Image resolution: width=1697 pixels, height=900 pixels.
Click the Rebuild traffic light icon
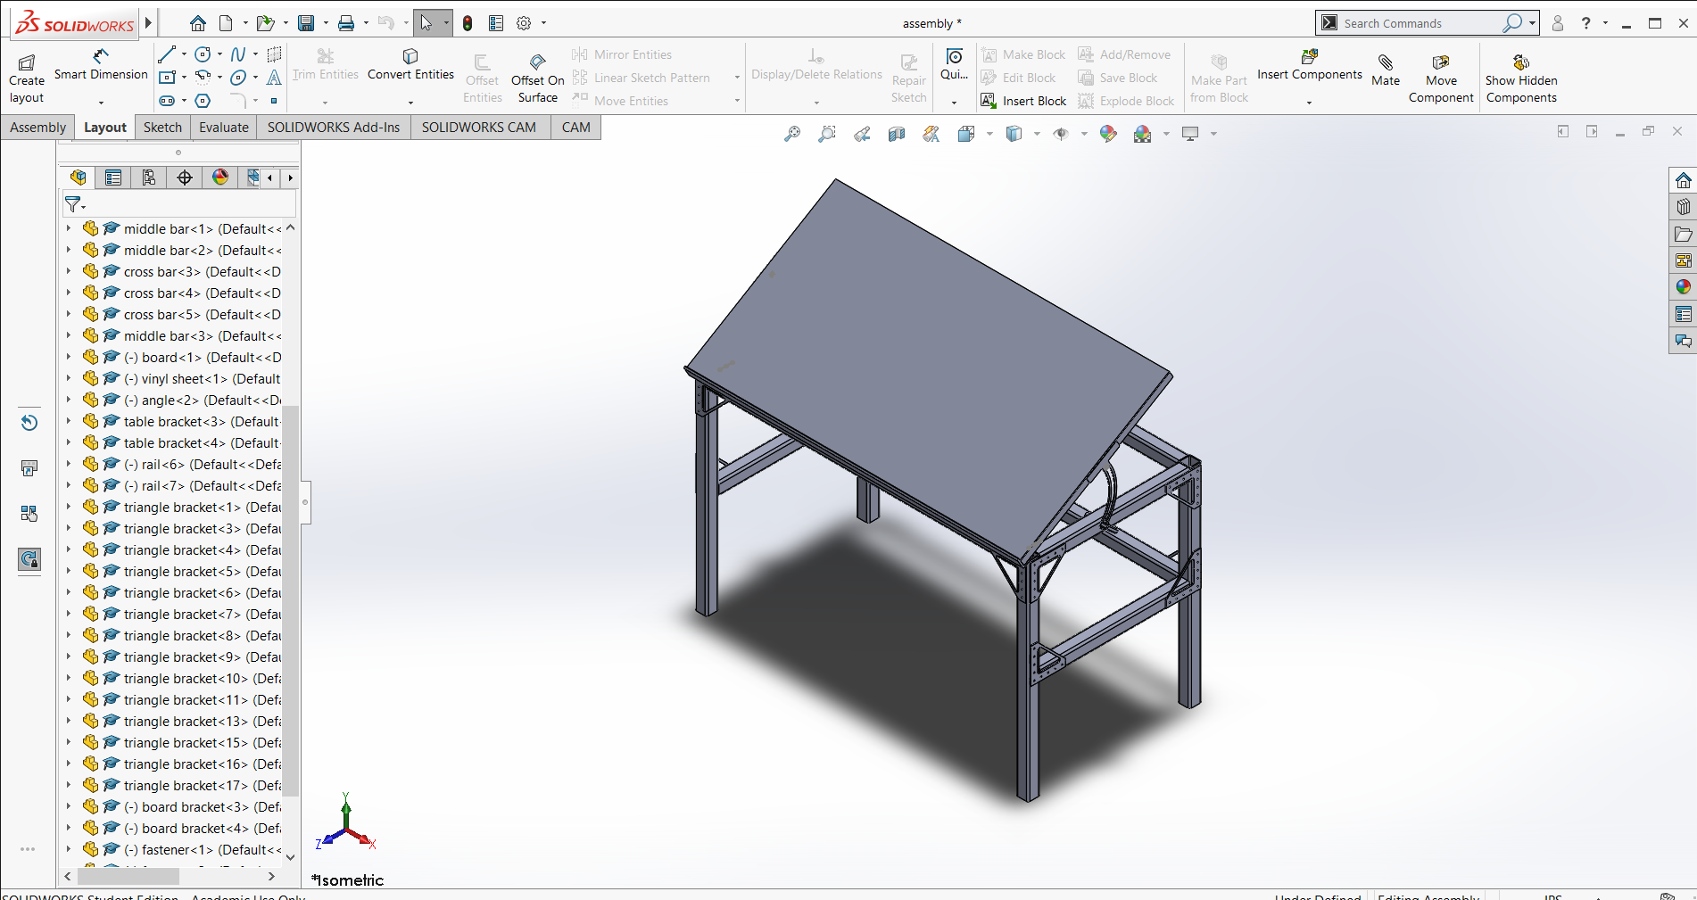(x=468, y=23)
